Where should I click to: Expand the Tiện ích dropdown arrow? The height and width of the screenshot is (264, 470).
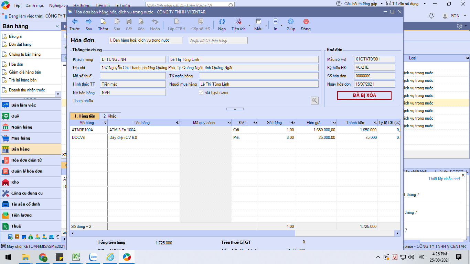(249, 25)
